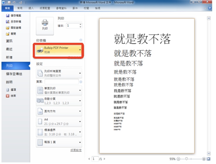Select 儲存檔案 save in the sidebar
The image size is (216, 164).
point(13,16)
